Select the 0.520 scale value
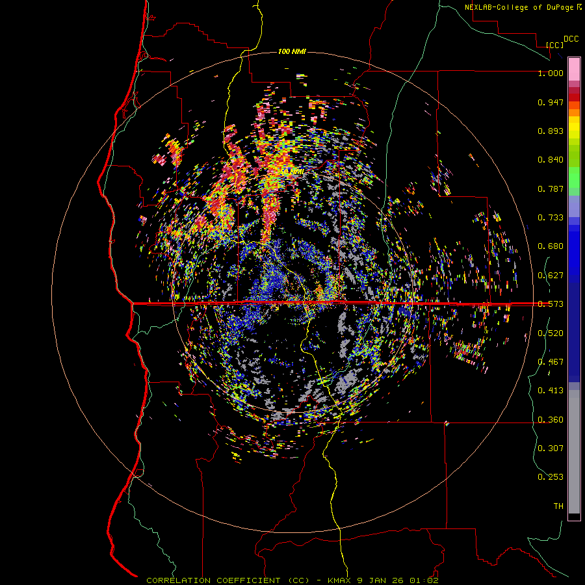Screen dimensions: 585x585 point(551,333)
